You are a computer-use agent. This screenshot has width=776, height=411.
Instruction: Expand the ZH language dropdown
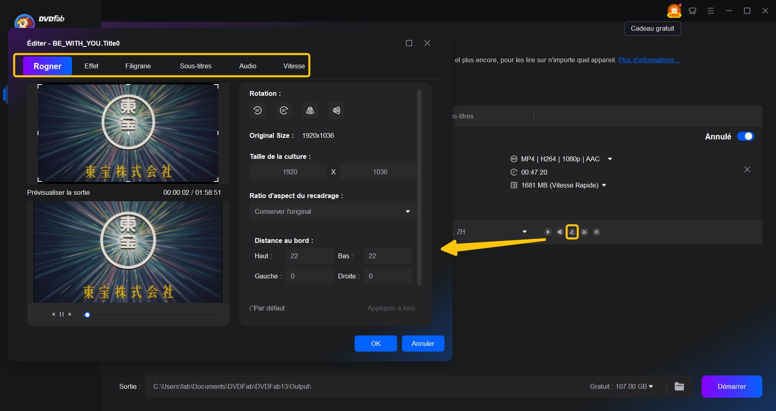[524, 232]
